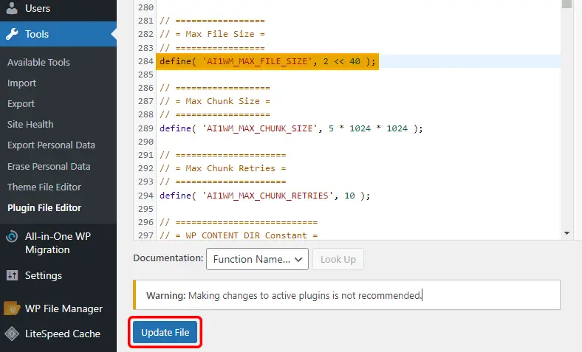Click the Tools wrench icon

click(12, 34)
